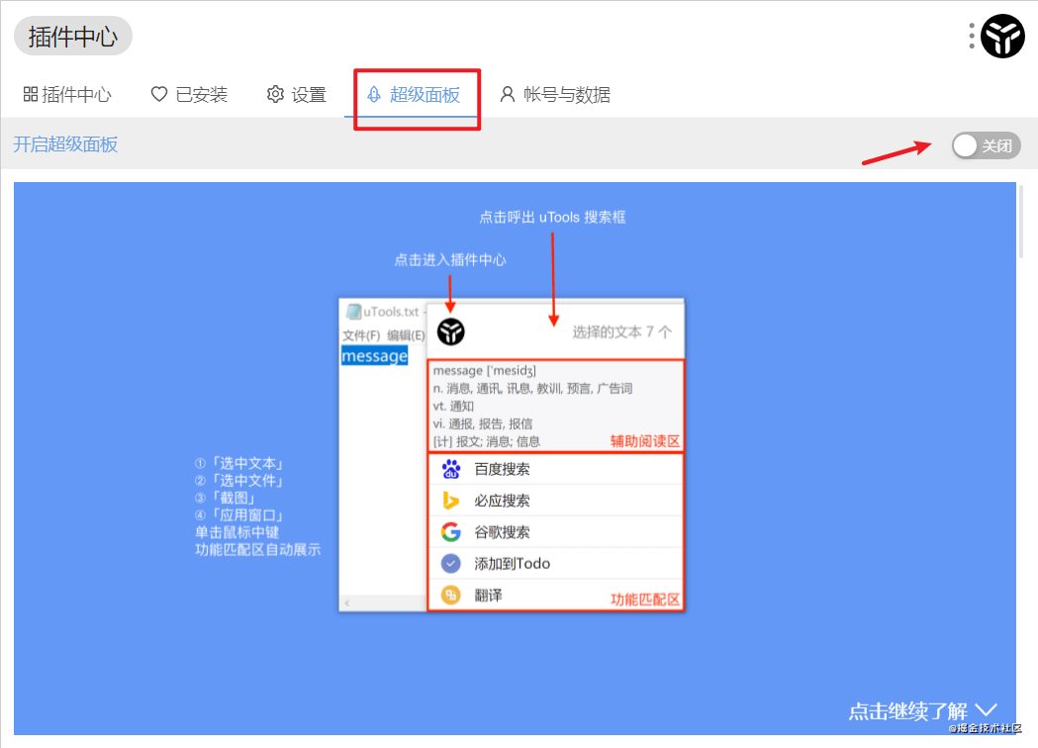Click the Google search icon
This screenshot has width=1038, height=748.
[451, 532]
